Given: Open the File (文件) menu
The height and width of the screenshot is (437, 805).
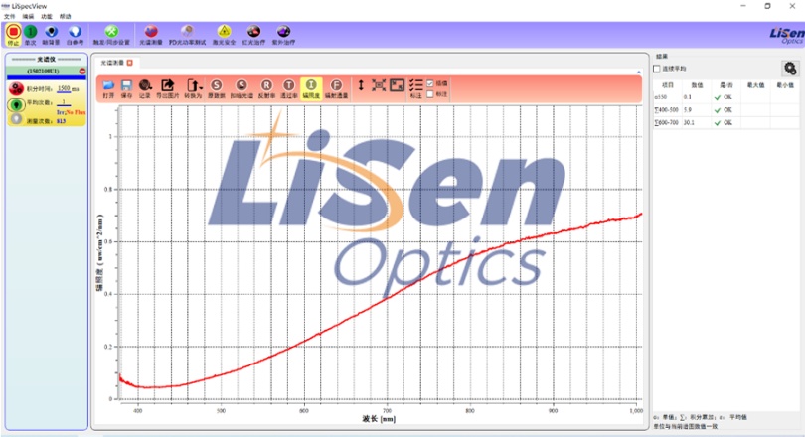Looking at the screenshot, I should pyautogui.click(x=9, y=17).
